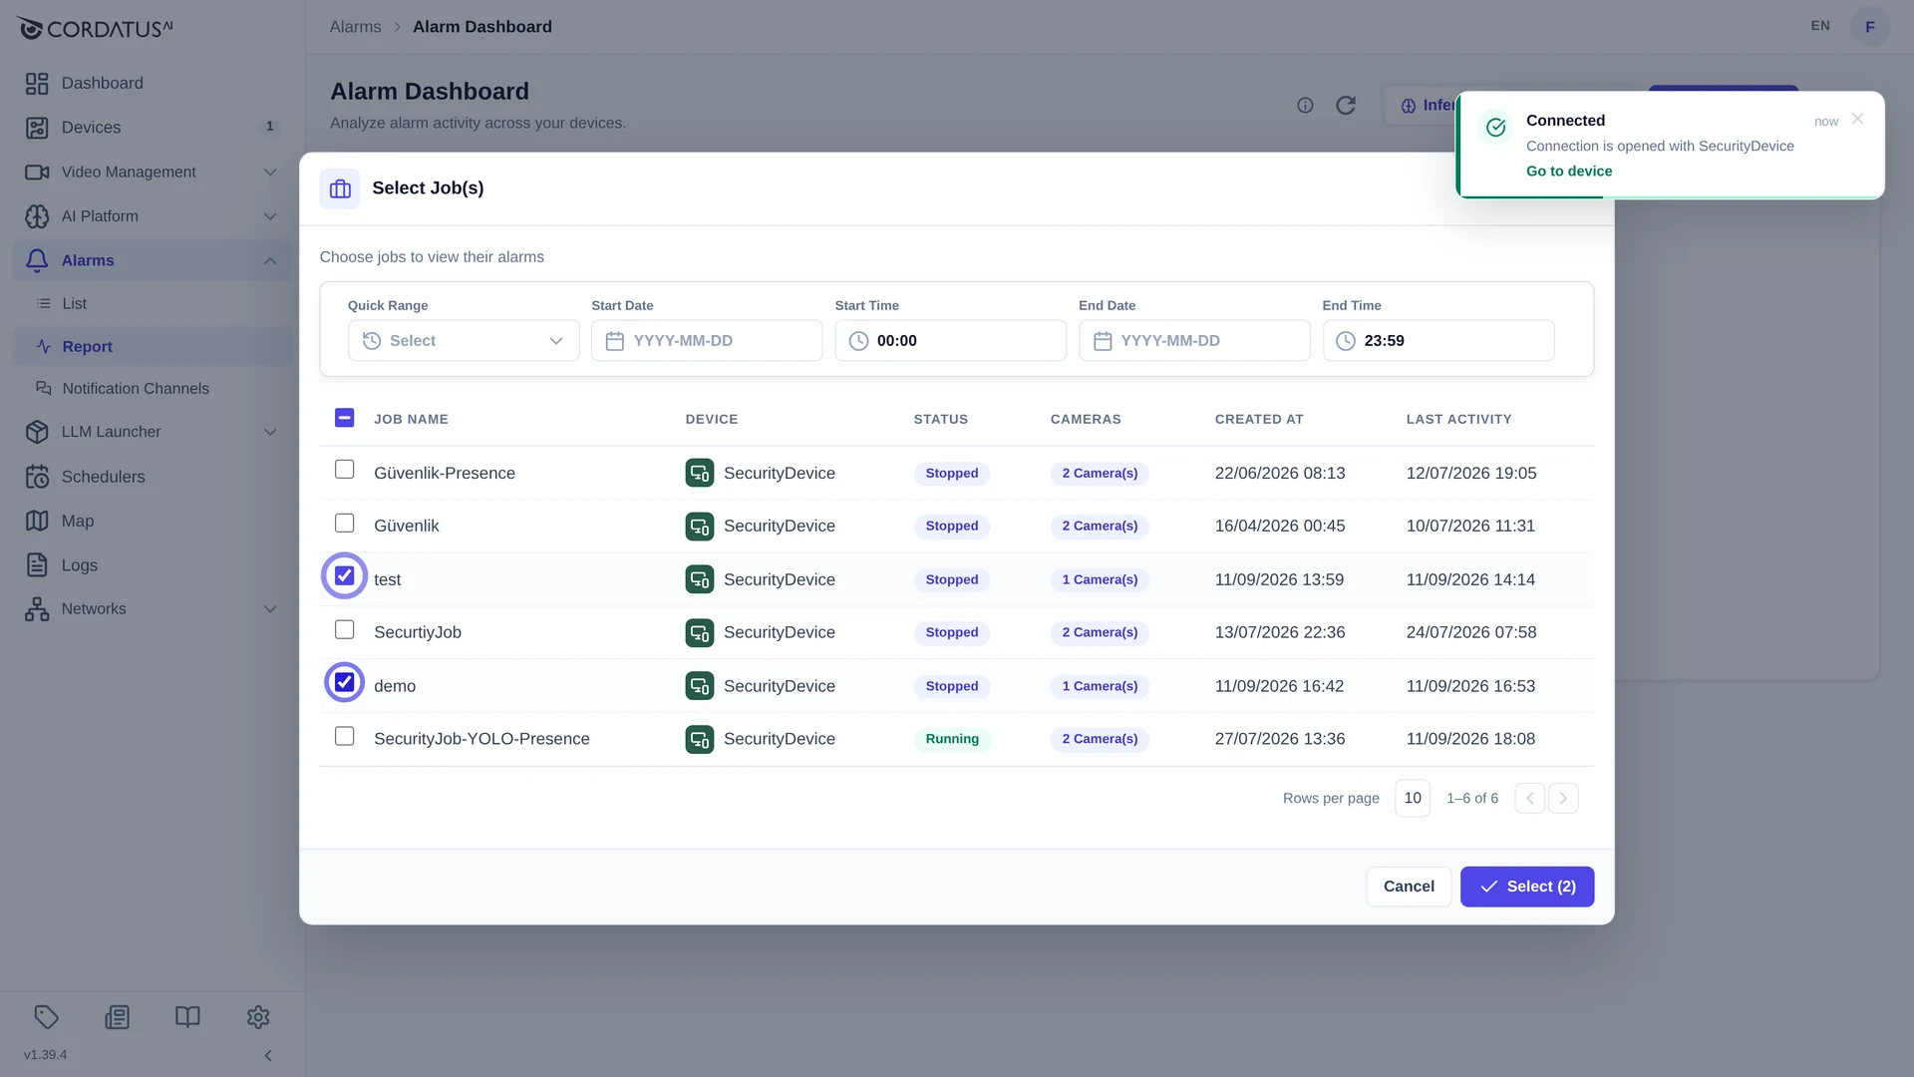Image resolution: width=1914 pixels, height=1077 pixels.
Task: Open the Report item under Alarms
Action: point(152,347)
